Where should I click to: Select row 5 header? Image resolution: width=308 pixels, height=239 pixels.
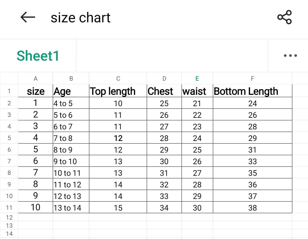(9, 138)
